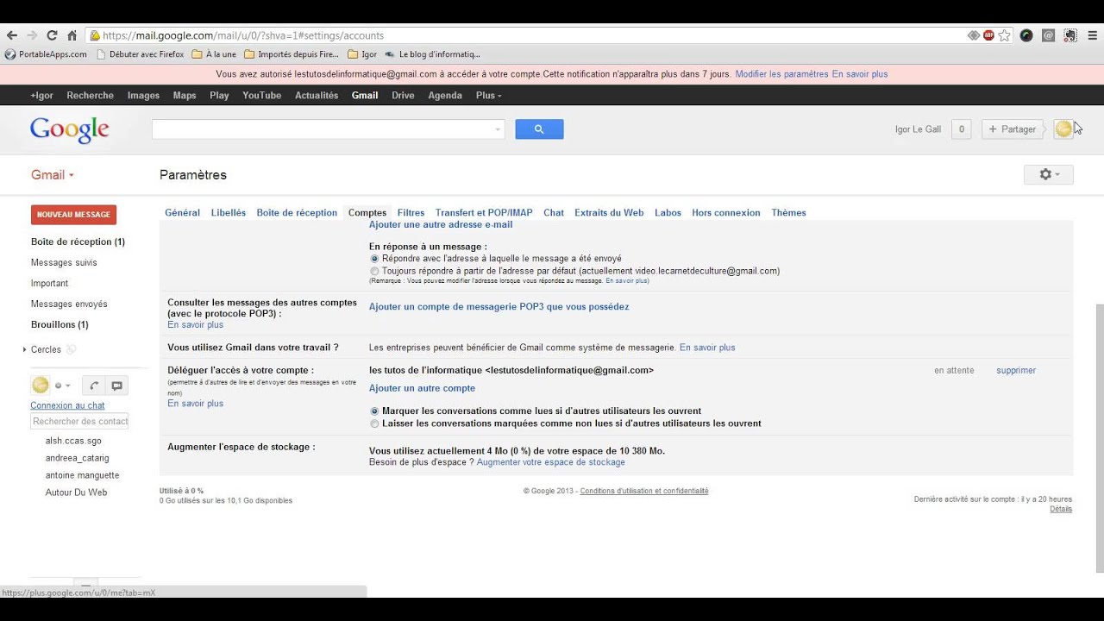Select reply from address message was sent to

pos(374,258)
